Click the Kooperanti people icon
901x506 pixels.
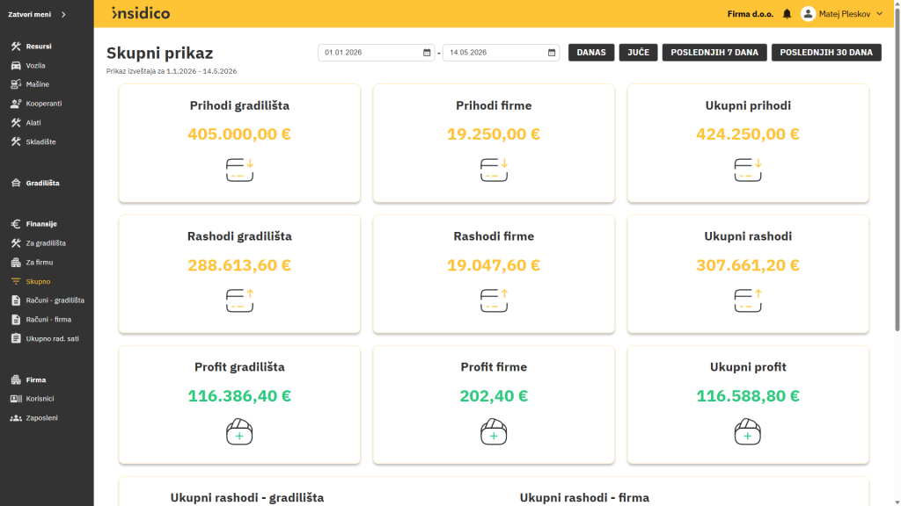(x=16, y=104)
